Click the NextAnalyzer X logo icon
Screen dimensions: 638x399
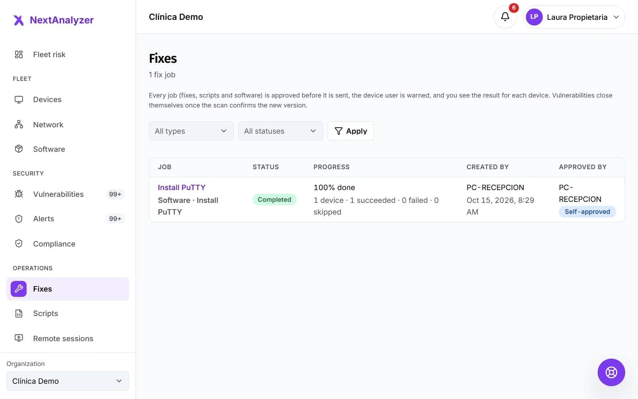pos(18,20)
